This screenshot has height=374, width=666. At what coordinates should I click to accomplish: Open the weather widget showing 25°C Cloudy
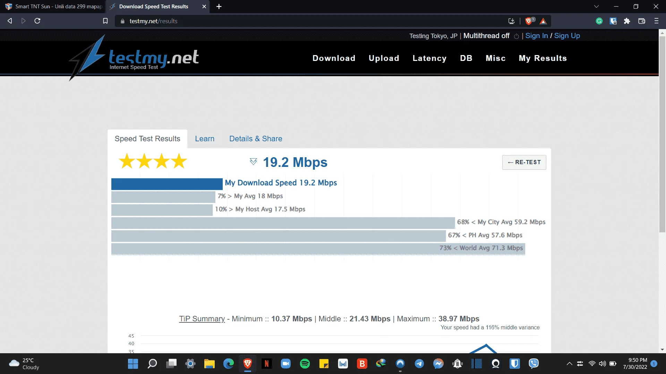(x=24, y=364)
